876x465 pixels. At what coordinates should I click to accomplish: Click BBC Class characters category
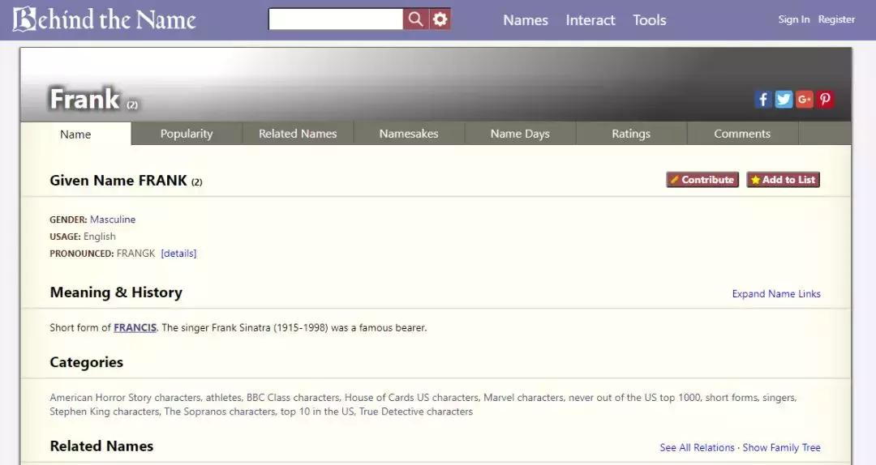pyautogui.click(x=293, y=398)
